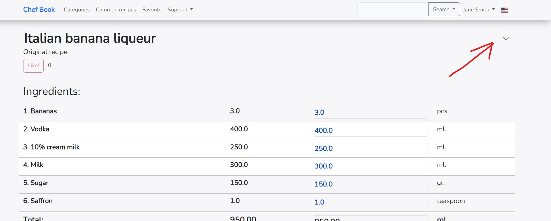
Task: Open the Categories menu item
Action: click(76, 10)
